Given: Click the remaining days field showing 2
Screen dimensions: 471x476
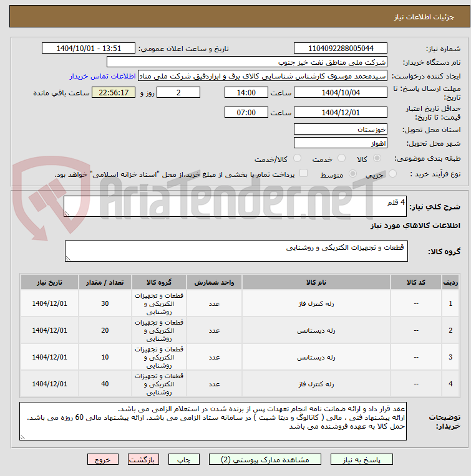Looking at the screenshot, I should pos(178,92).
